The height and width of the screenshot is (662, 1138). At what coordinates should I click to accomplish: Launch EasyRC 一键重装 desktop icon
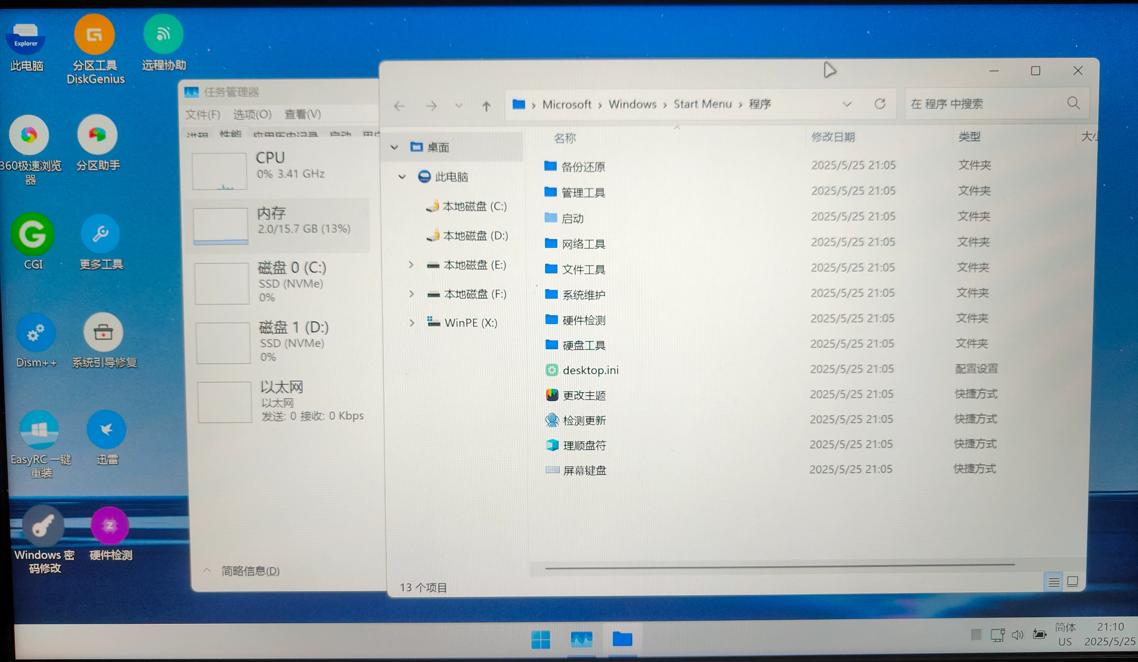(x=40, y=445)
